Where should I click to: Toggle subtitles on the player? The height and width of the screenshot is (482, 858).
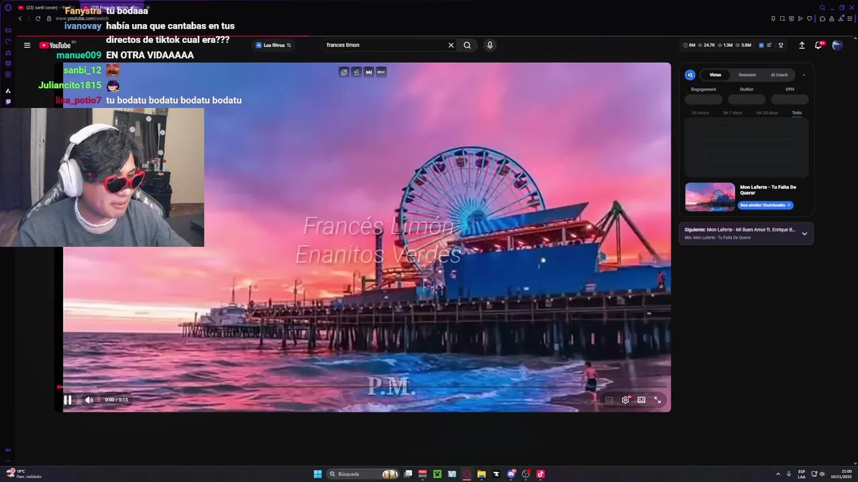pyautogui.click(x=609, y=400)
